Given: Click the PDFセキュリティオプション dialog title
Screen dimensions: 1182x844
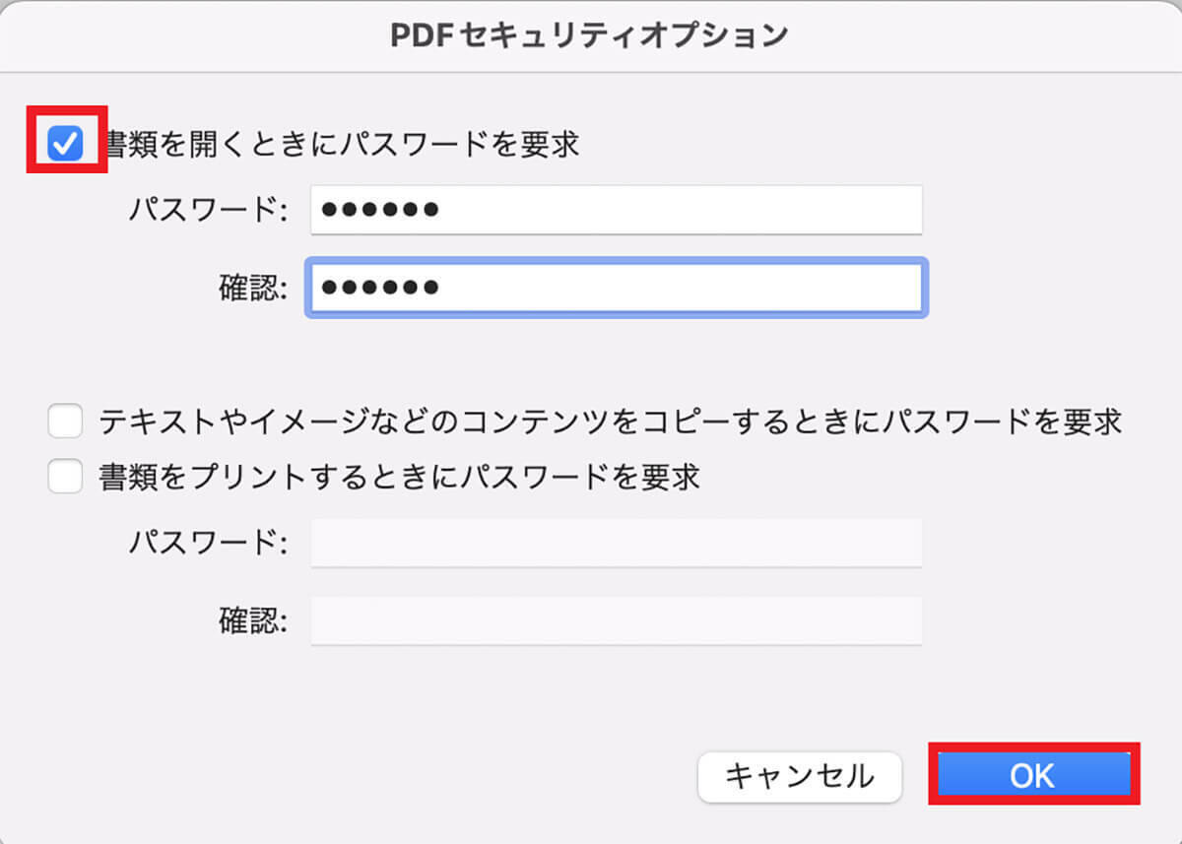Looking at the screenshot, I should (590, 35).
